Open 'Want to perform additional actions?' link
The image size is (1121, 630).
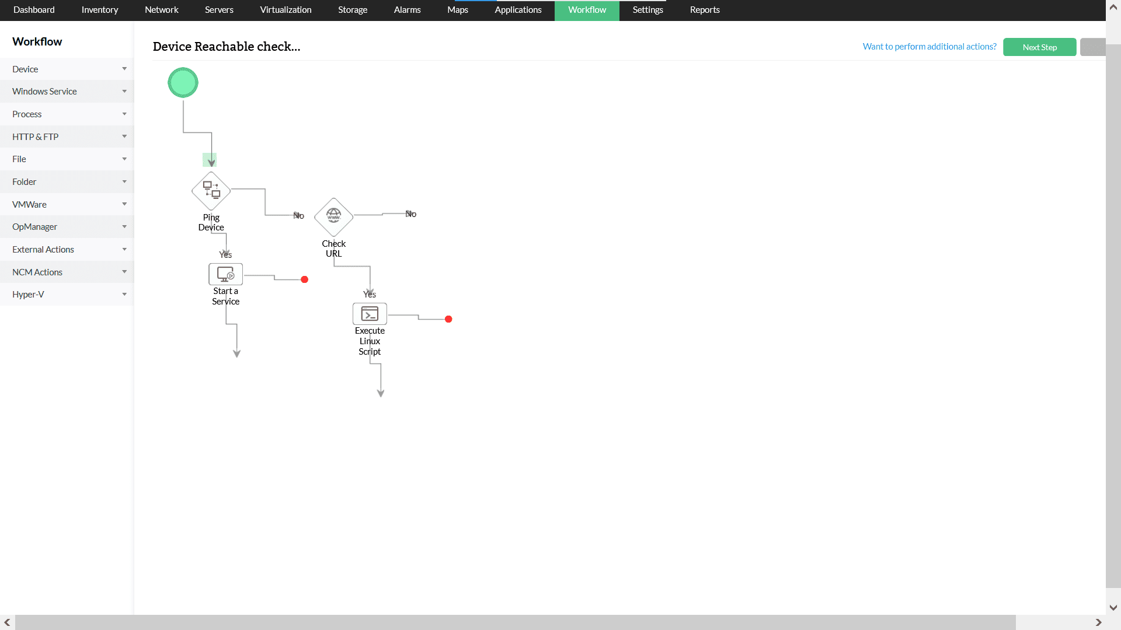[929, 47]
